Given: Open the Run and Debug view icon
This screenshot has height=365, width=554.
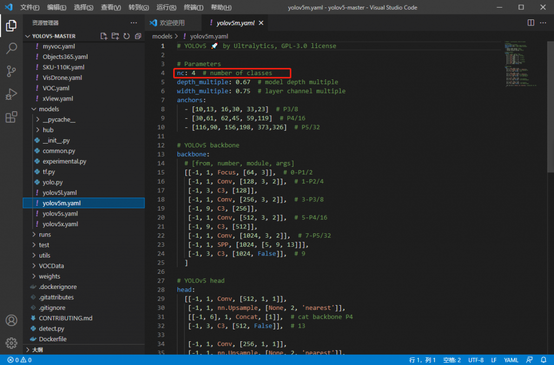Looking at the screenshot, I should (11, 94).
